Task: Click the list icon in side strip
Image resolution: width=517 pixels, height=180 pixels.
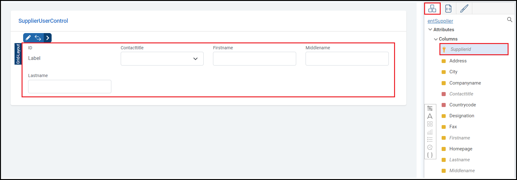Action: click(x=430, y=139)
